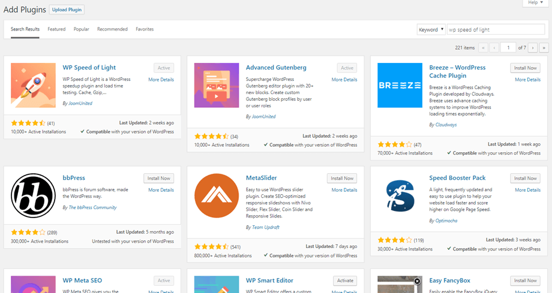The image size is (552, 293).
Task: Open the Speed Booster Pack title link
Action: (x=457, y=178)
